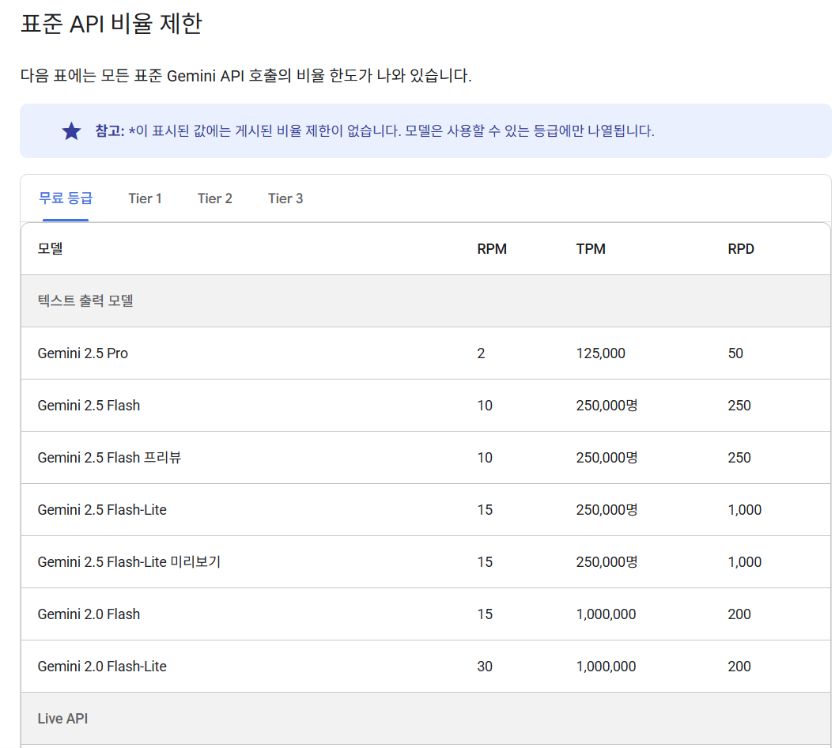
Task: Open the Tier 3 tab
Action: [x=285, y=198]
